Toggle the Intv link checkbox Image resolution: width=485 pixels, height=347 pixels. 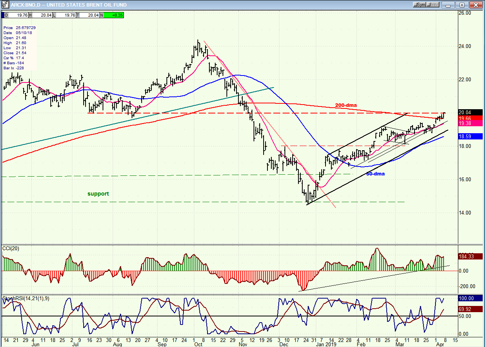[x=434, y=5]
